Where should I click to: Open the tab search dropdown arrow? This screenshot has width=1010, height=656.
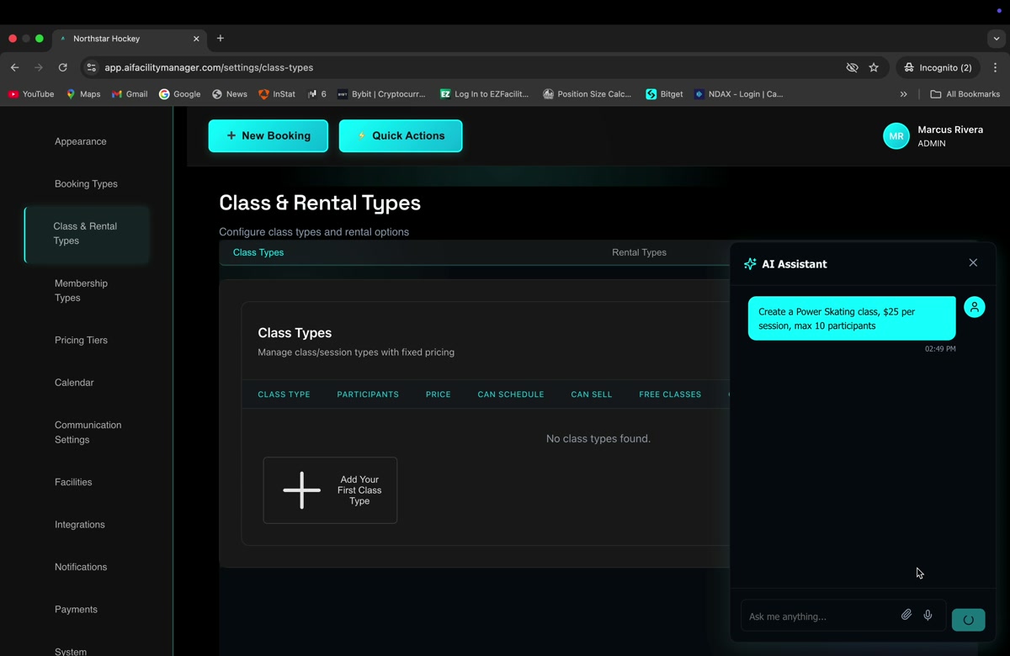coord(996,39)
